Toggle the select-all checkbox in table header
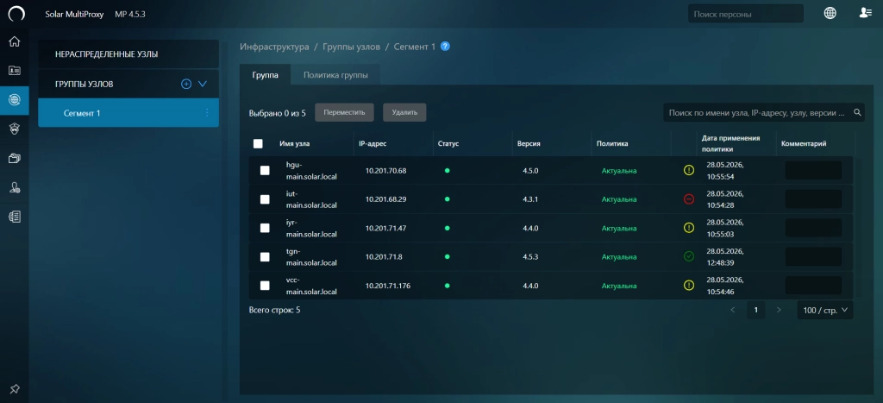The image size is (883, 403). pos(258,144)
